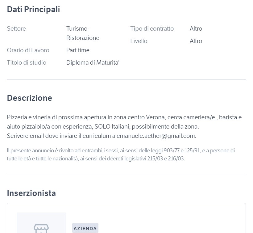Click the advertiser card panel
This screenshot has height=233, width=253.
pos(126,218)
